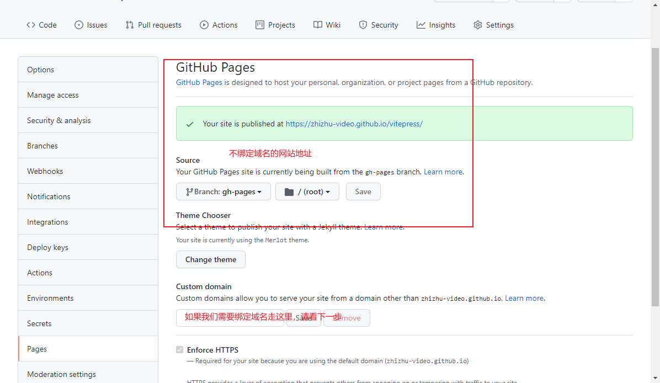Open the Issues tab
Viewport: 660px width, 383px height.
(x=91, y=25)
